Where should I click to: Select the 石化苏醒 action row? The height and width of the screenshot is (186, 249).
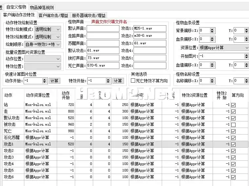point(125,137)
